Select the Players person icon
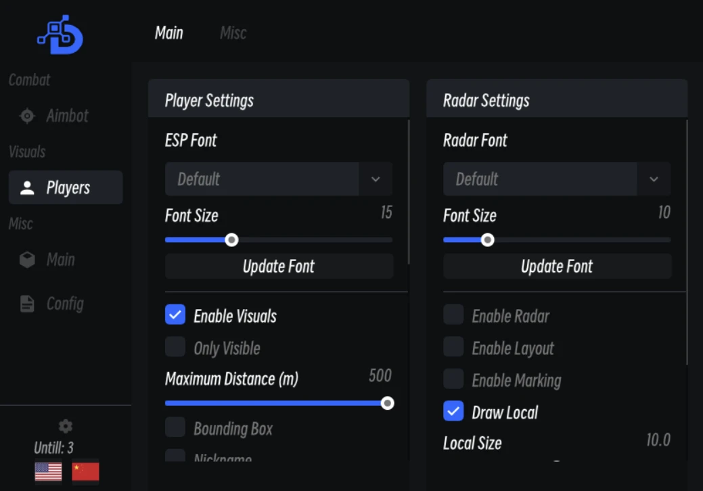Screen dimensions: 703x491 pos(27,188)
